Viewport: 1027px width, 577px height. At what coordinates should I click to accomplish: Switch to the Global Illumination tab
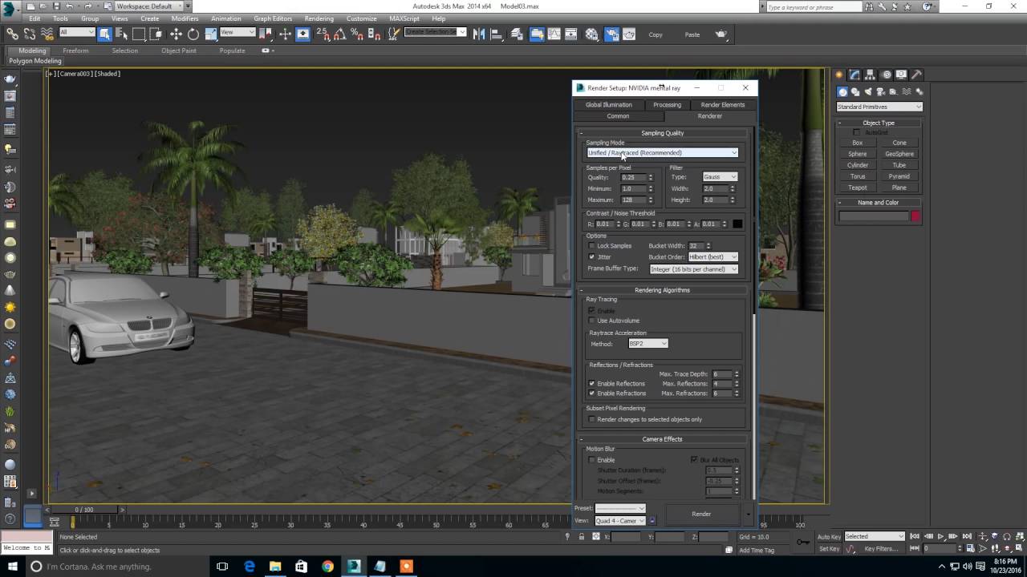(x=608, y=105)
